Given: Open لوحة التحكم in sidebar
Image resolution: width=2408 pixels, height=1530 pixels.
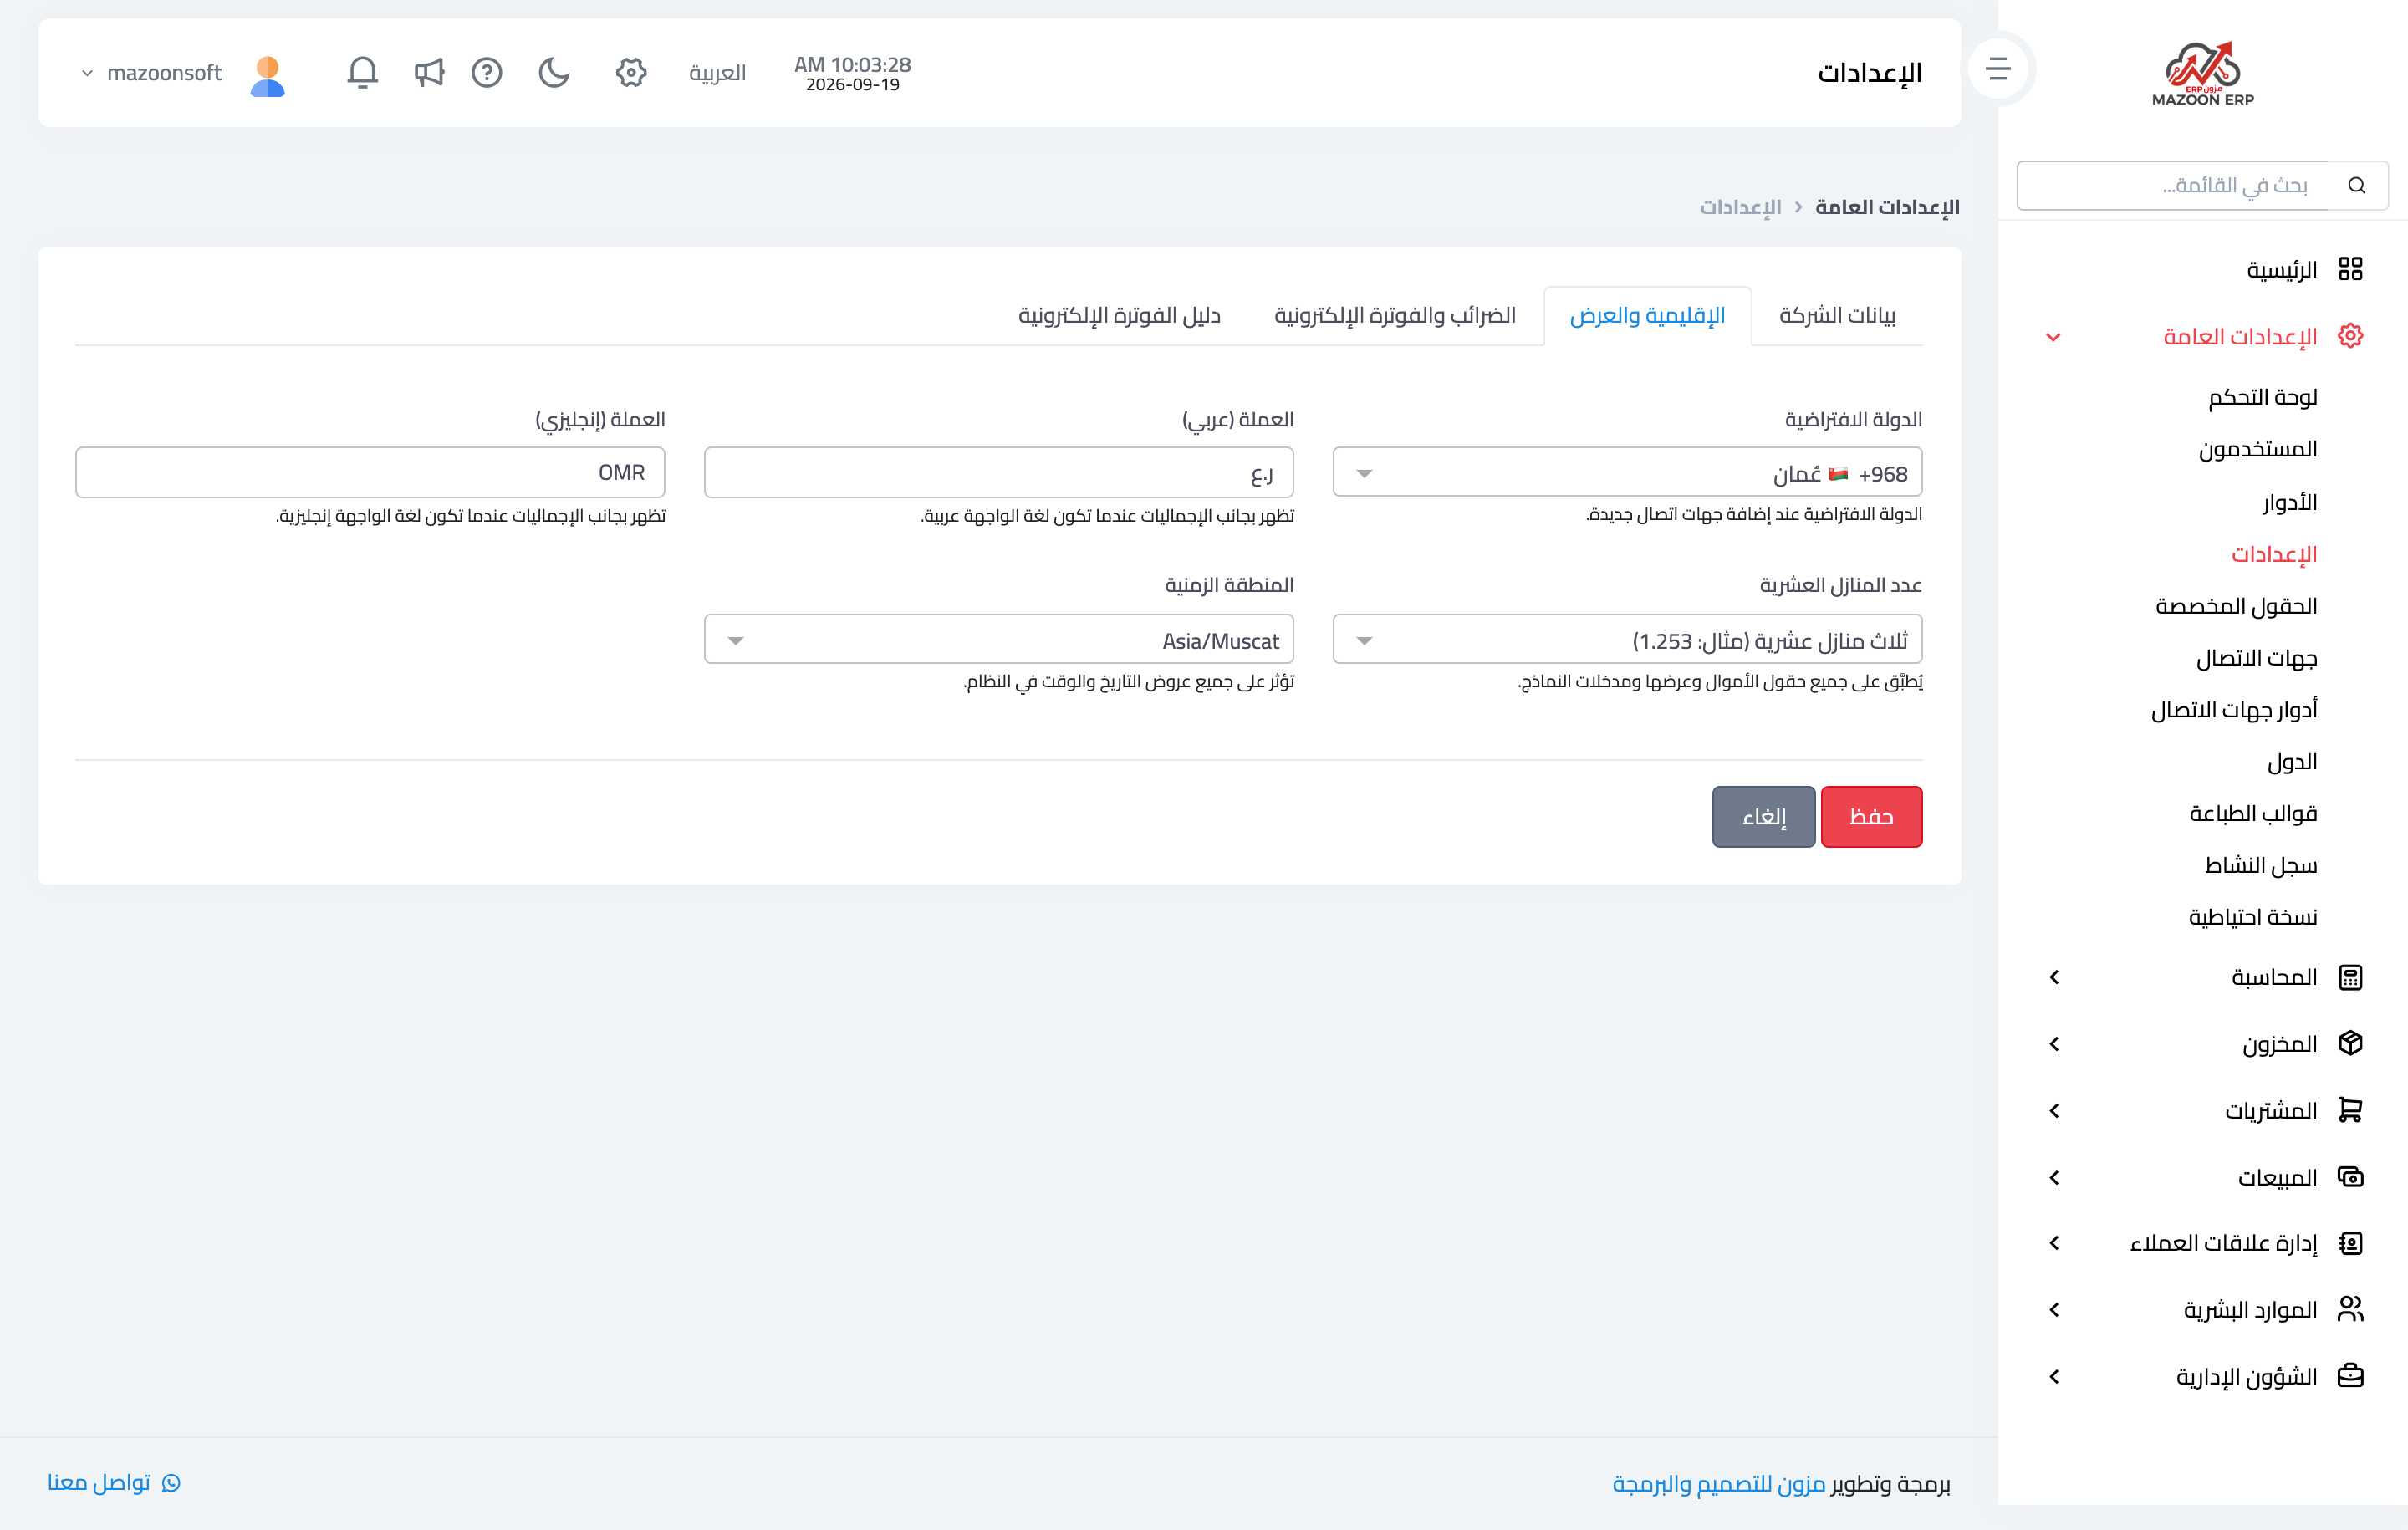Looking at the screenshot, I should click(2262, 398).
